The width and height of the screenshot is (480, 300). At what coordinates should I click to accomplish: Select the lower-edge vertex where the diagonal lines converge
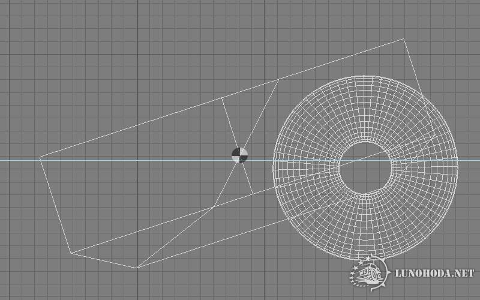(x=214, y=207)
